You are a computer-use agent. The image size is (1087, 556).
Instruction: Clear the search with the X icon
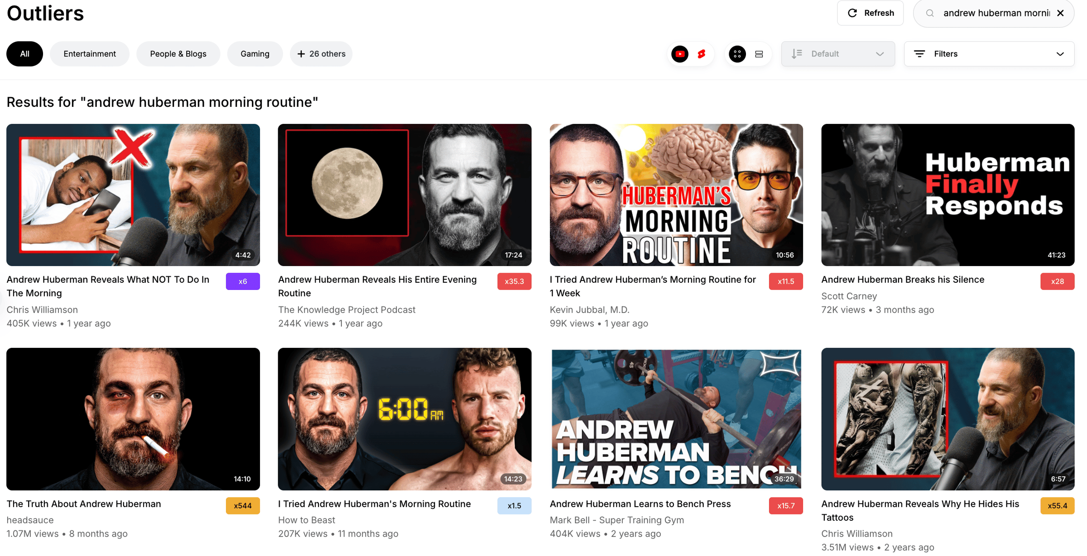1060,13
